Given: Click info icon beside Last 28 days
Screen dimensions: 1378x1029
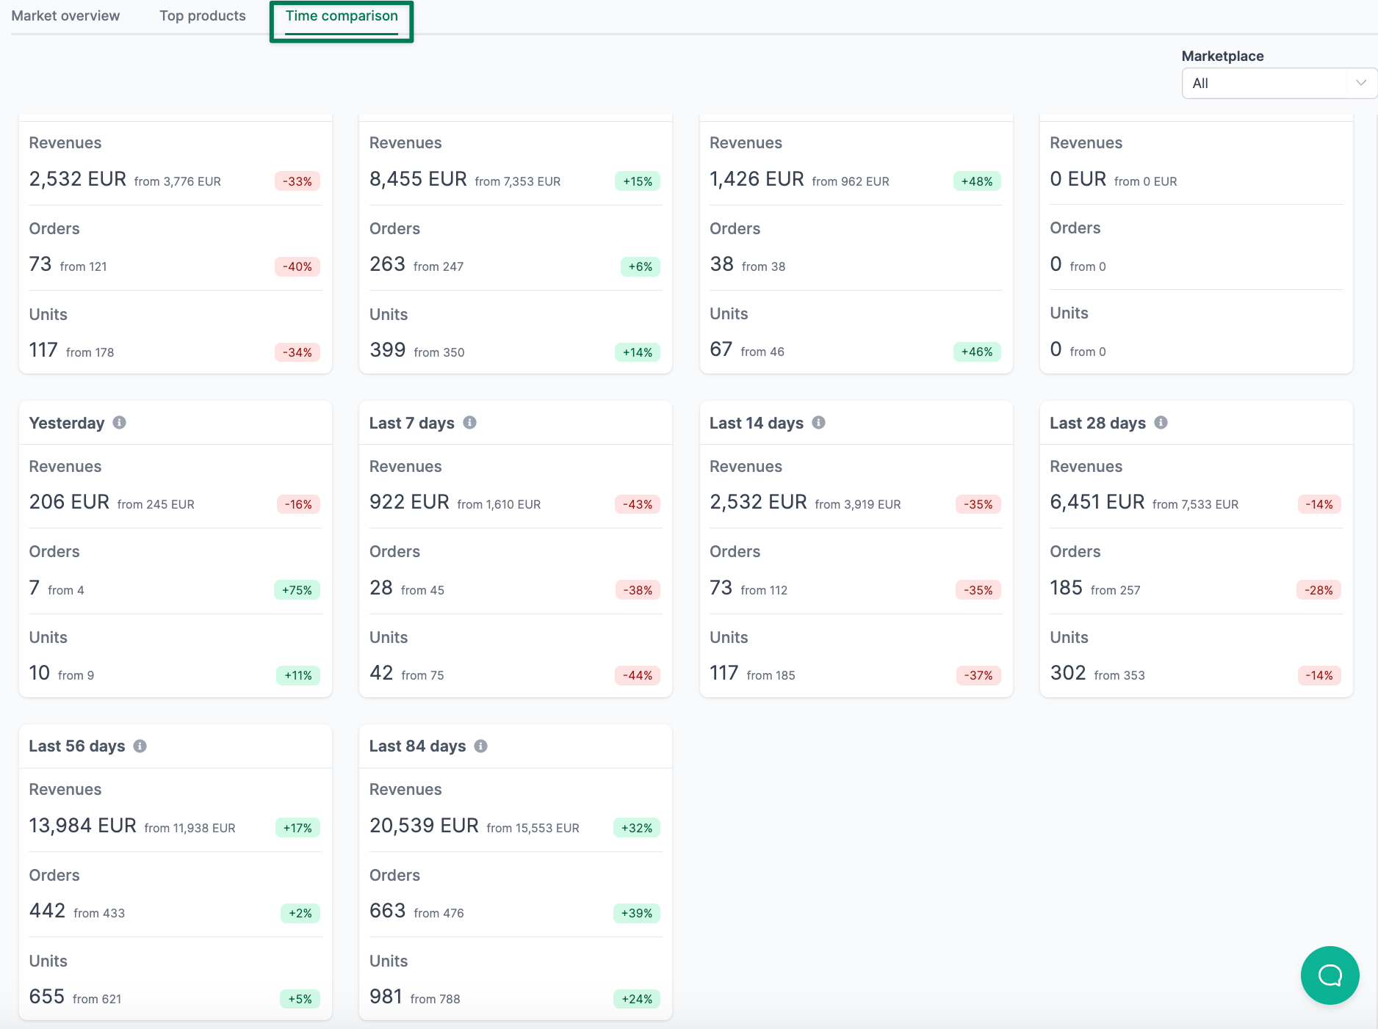Looking at the screenshot, I should 1161,423.
